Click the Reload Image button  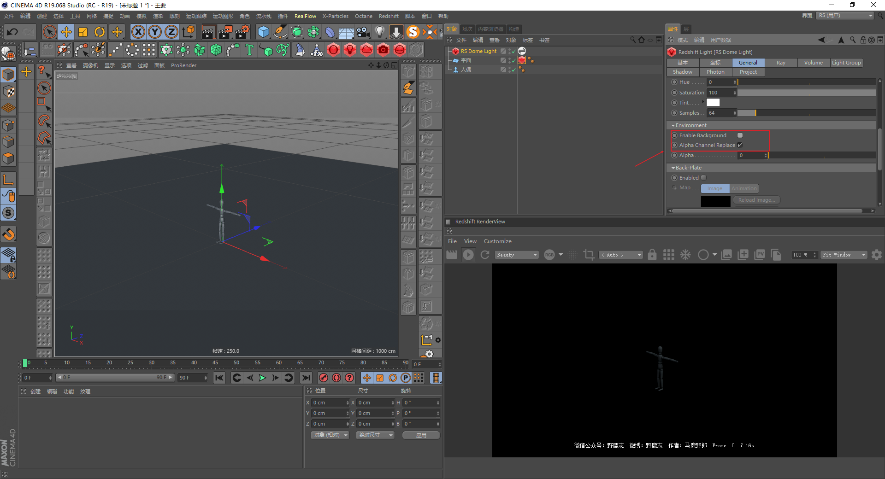pyautogui.click(x=756, y=200)
